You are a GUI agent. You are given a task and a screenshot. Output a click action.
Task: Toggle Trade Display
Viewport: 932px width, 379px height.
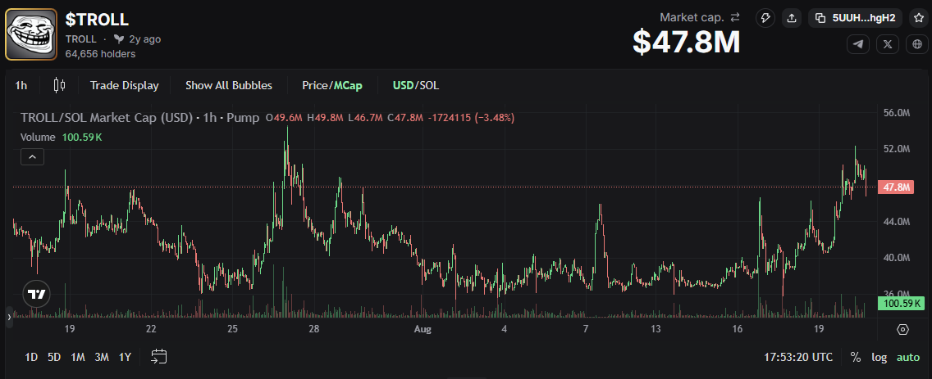(x=124, y=85)
